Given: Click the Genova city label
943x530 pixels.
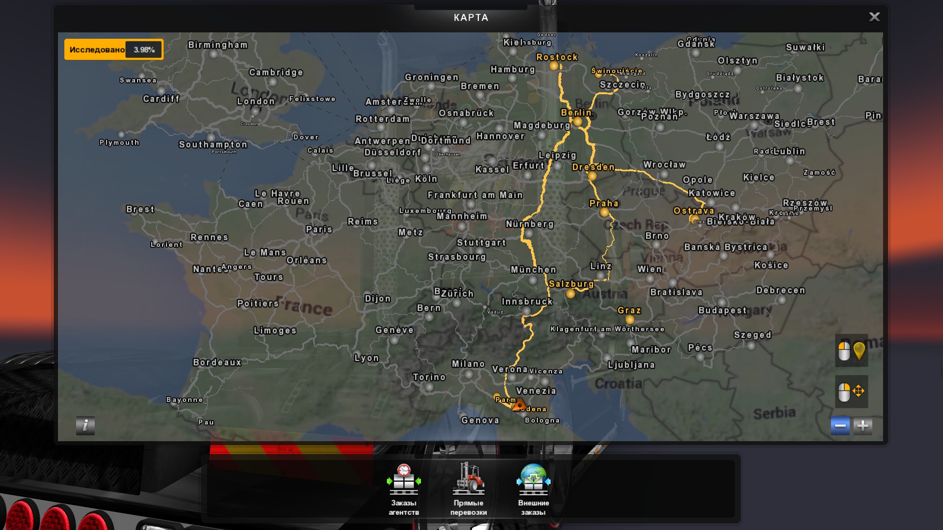Looking at the screenshot, I should pyautogui.click(x=480, y=421).
